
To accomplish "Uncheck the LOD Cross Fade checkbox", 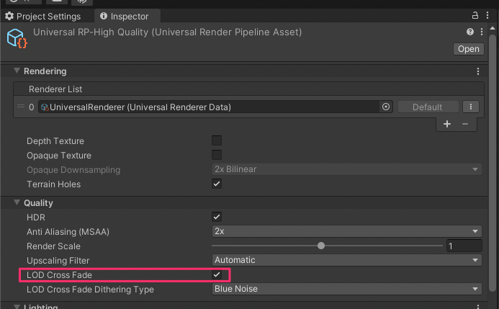I will coord(217,274).
